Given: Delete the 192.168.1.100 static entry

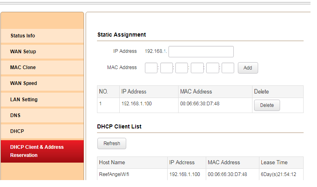Looking at the screenshot, I should click(x=267, y=105).
